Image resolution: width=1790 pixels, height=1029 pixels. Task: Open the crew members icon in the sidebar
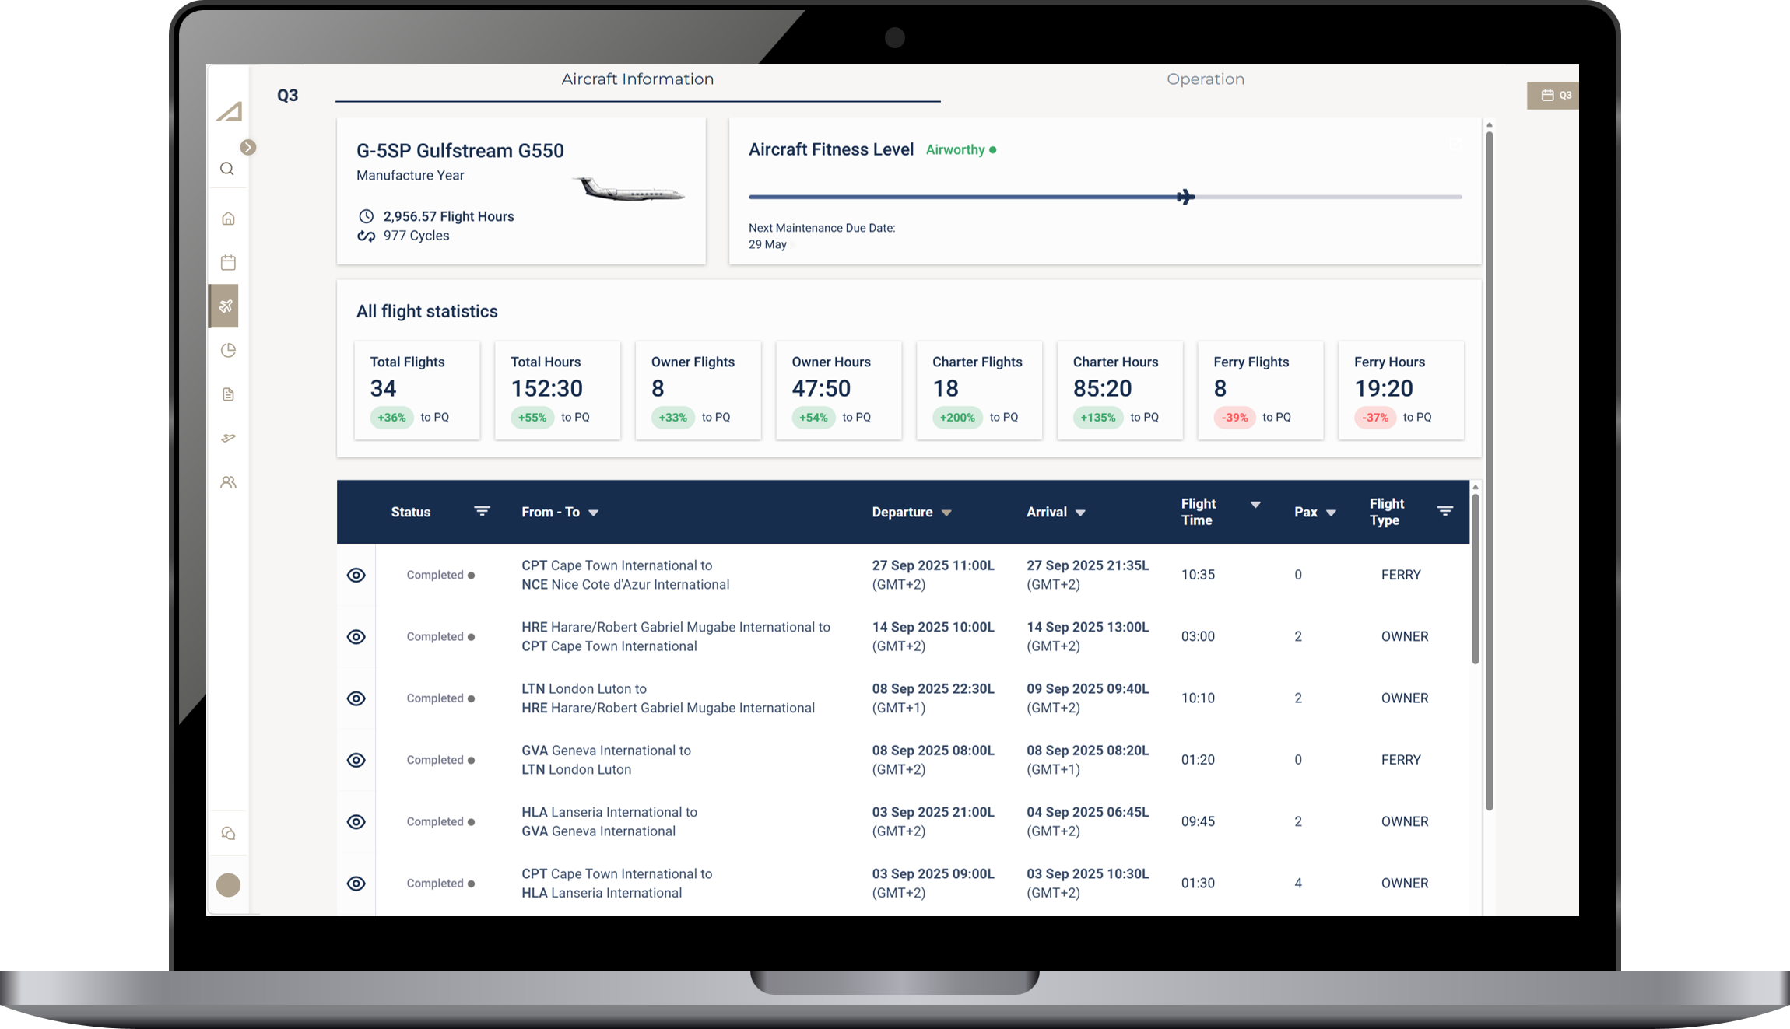[x=227, y=482]
